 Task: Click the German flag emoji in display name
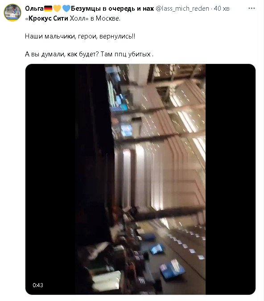(48, 8)
